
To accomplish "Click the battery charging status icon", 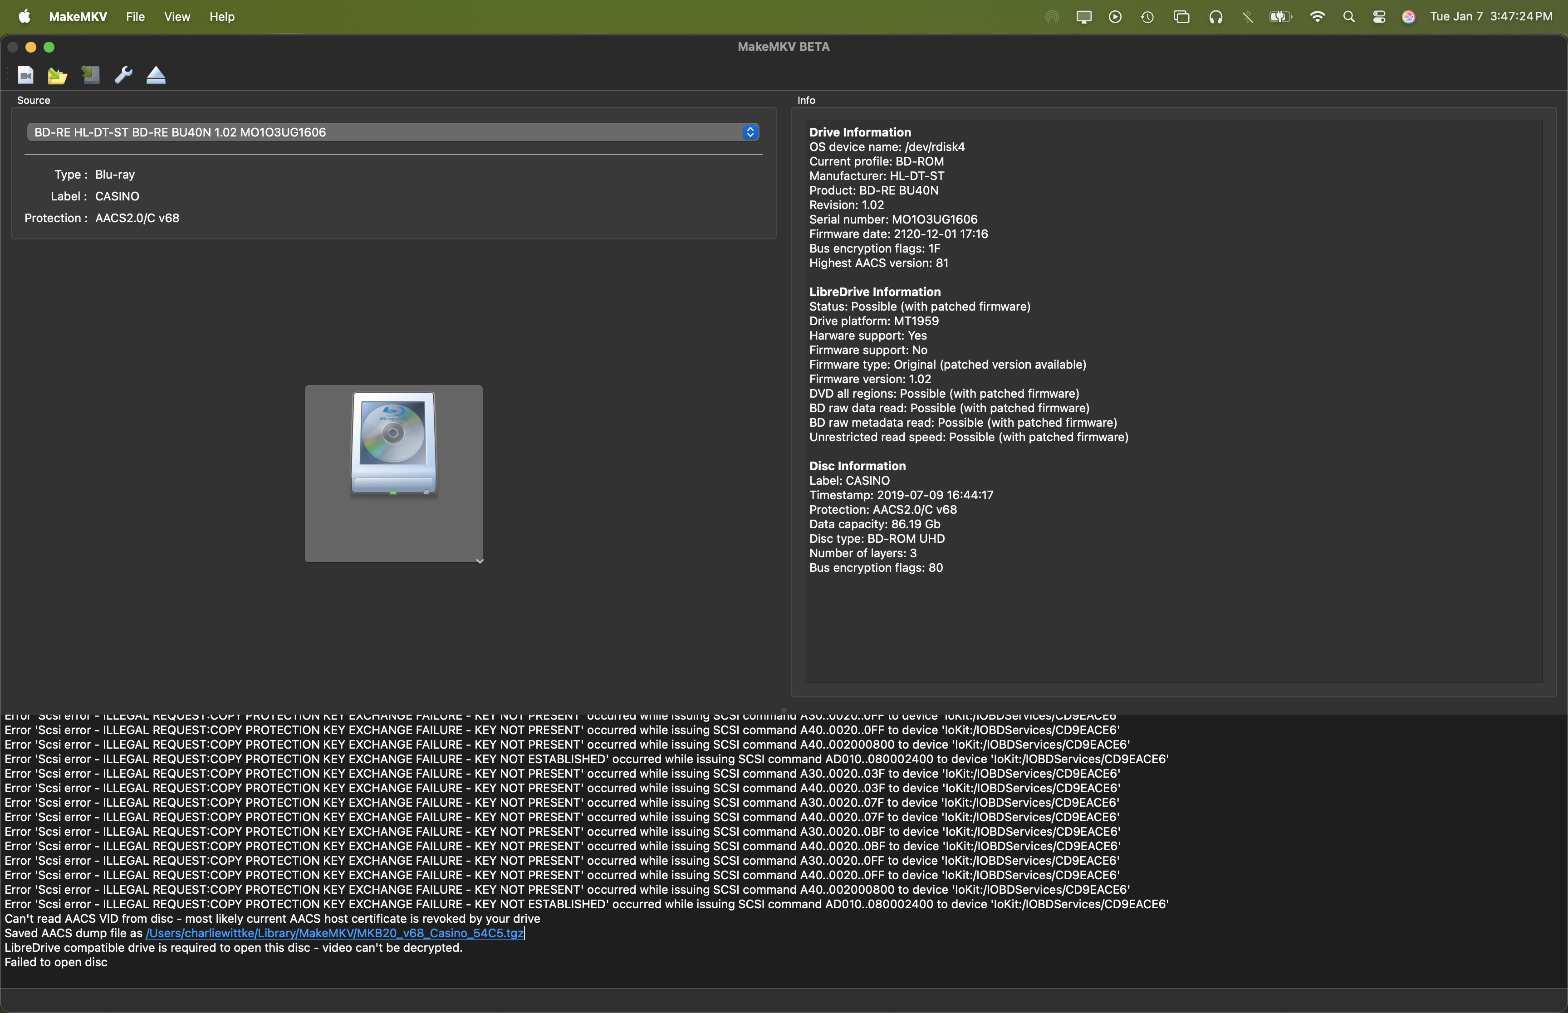I will 1280,17.
